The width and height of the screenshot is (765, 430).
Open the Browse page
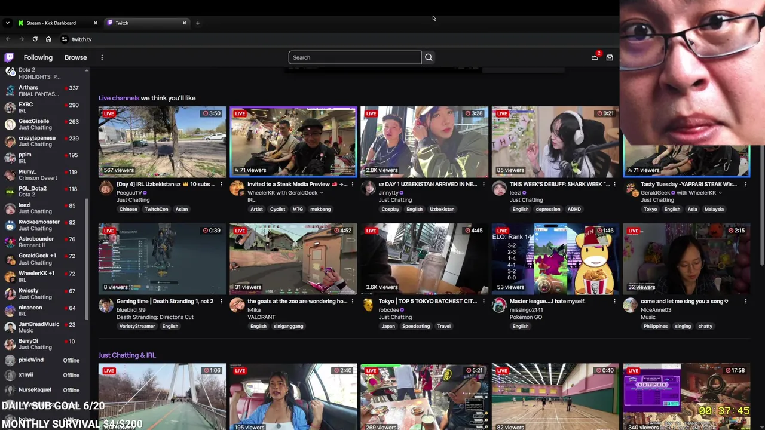76,57
